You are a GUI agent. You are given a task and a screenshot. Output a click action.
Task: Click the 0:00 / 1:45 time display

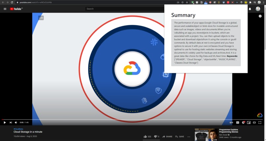tap(24, 123)
